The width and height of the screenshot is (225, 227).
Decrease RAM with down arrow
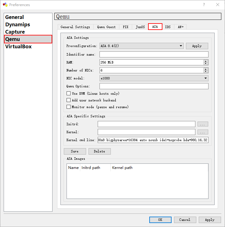coord(205,64)
